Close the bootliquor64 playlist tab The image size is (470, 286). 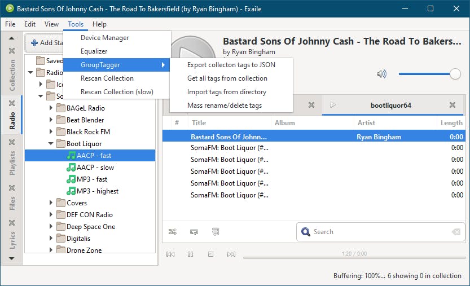point(453,105)
